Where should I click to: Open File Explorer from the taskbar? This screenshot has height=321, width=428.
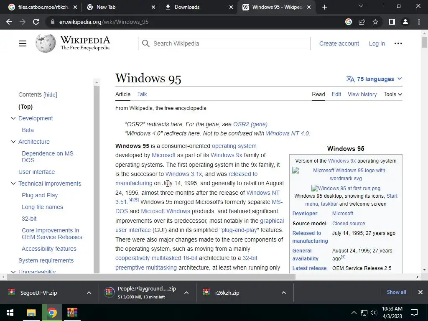tap(31, 313)
